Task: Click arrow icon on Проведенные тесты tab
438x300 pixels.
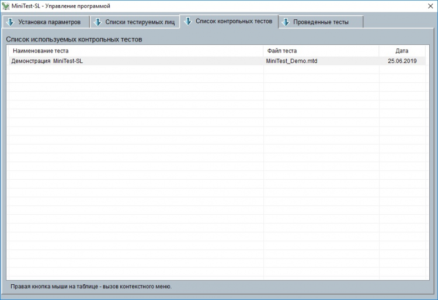Action: point(286,22)
